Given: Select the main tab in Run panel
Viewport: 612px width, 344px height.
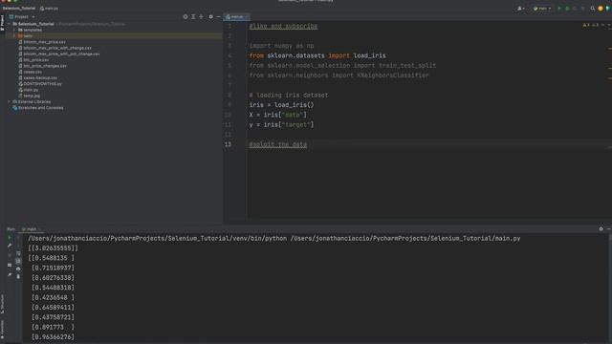Looking at the screenshot, I should [x=31, y=229].
